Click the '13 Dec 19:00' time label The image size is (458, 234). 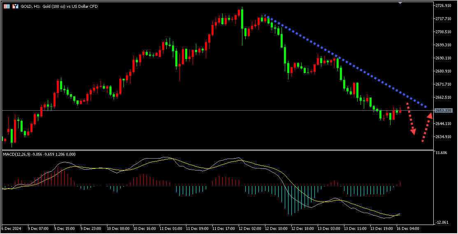click(381, 228)
